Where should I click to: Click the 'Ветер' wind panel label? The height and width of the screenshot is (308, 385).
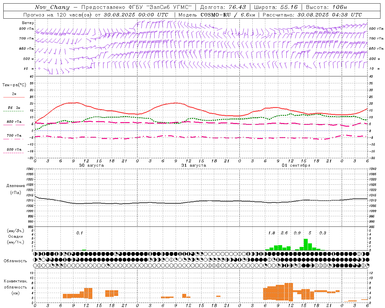(28, 23)
